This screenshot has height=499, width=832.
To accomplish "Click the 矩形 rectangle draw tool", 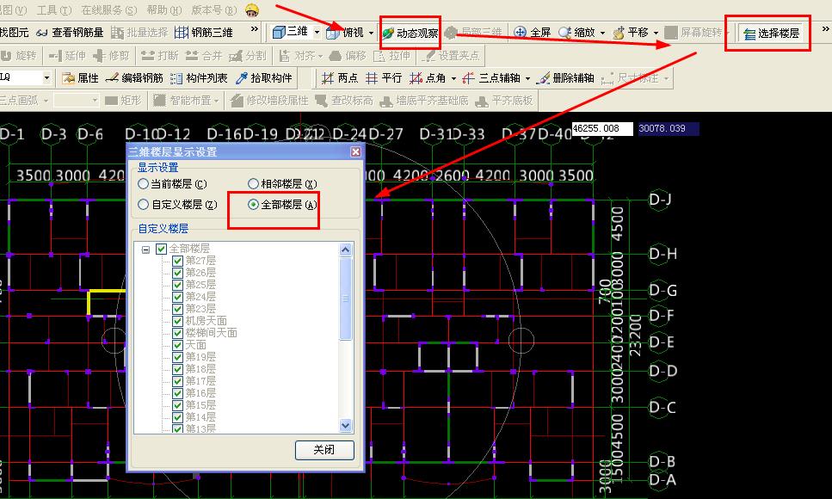I will point(123,101).
